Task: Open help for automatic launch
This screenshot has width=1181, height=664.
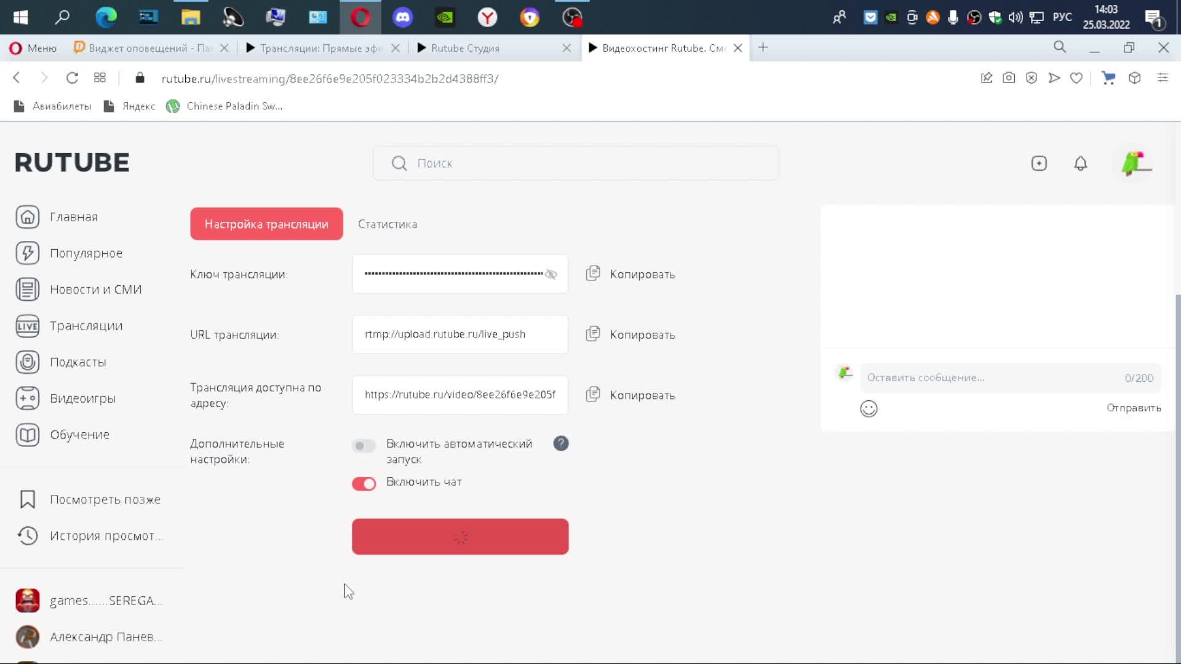Action: click(x=561, y=443)
